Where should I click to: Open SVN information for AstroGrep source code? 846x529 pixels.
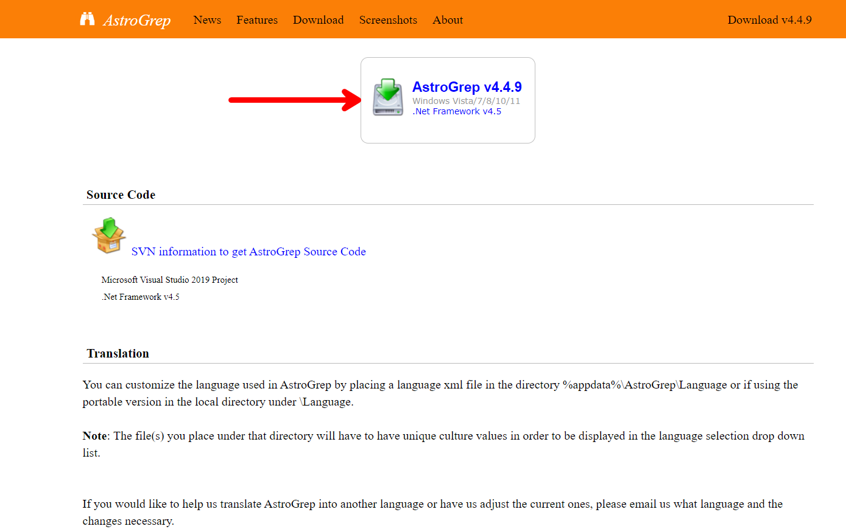click(x=249, y=252)
